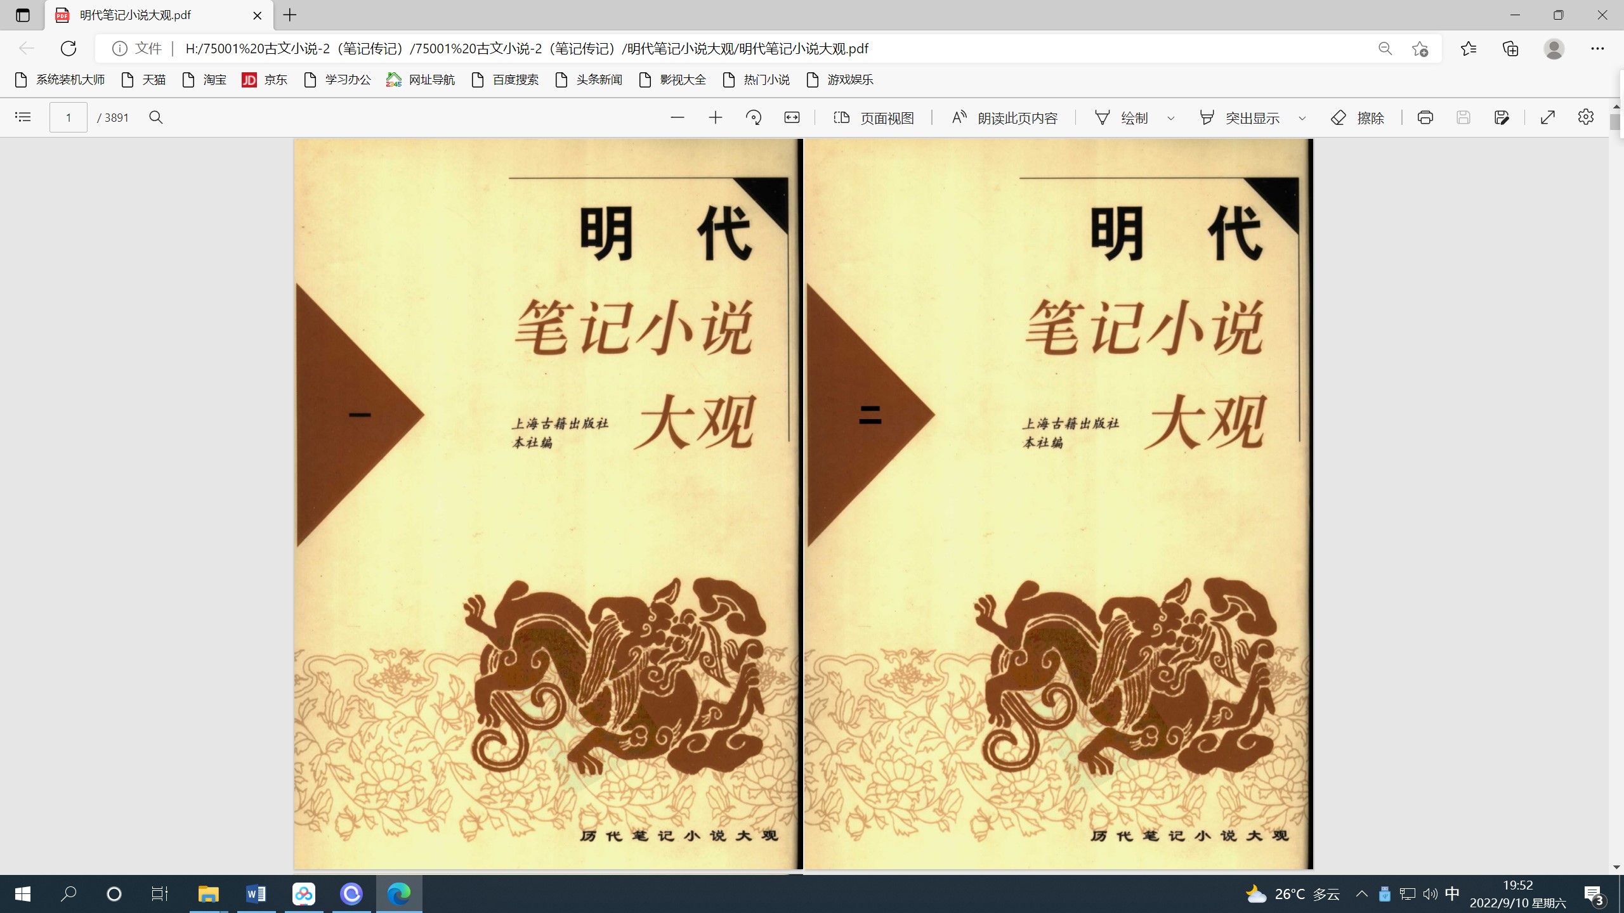
Task: Switch the 中 input method indicator
Action: (x=1452, y=894)
